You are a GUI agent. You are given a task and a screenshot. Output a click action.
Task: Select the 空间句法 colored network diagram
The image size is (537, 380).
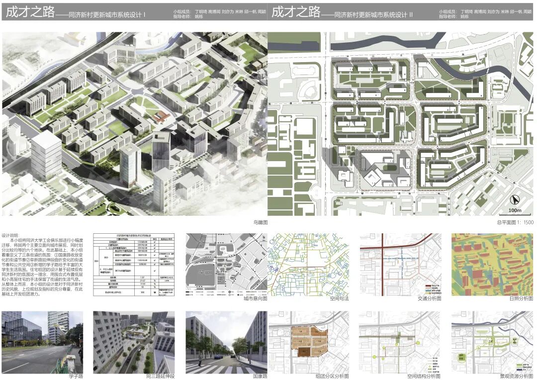pos(308,265)
